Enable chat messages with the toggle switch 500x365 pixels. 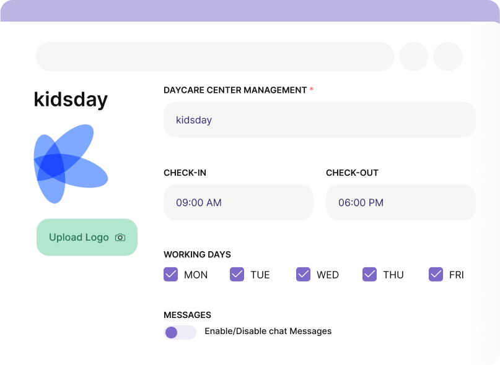[180, 332]
